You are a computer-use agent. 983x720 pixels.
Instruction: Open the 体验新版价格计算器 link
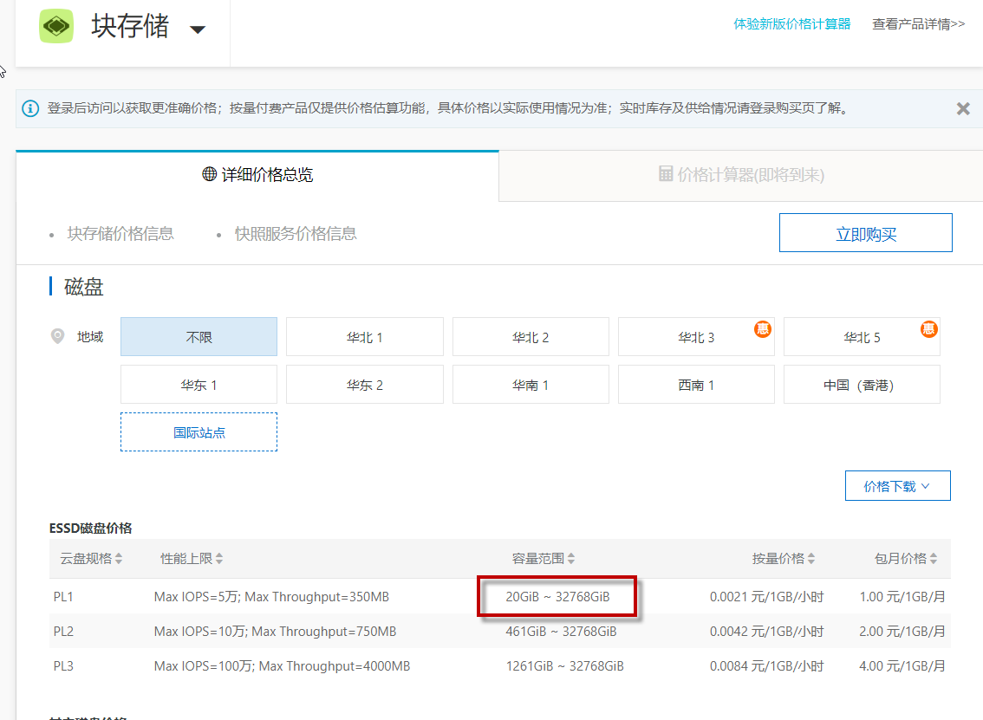click(791, 24)
